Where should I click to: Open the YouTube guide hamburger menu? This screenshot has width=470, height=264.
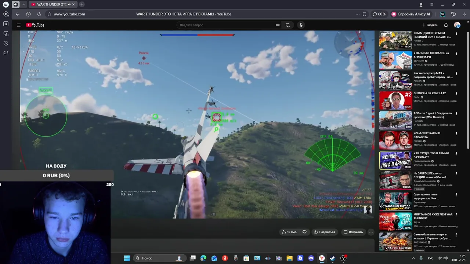coord(19,25)
